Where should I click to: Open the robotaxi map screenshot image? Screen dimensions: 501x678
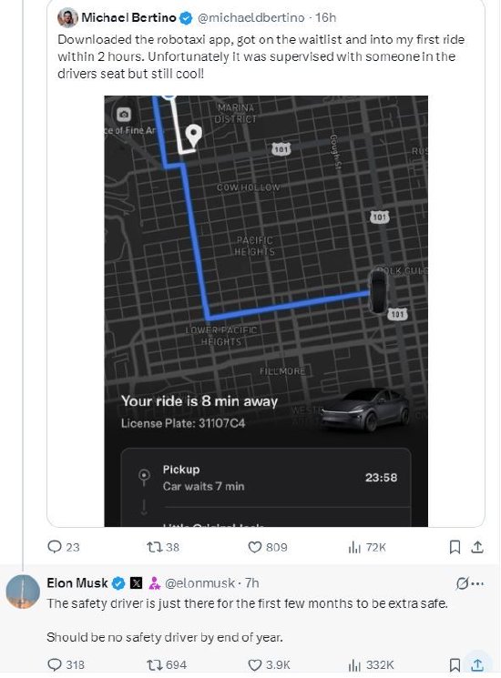[266, 311]
